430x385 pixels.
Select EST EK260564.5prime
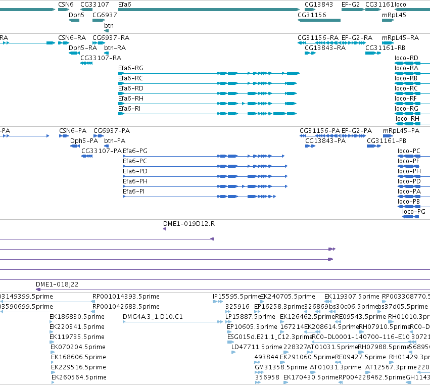coord(79,377)
